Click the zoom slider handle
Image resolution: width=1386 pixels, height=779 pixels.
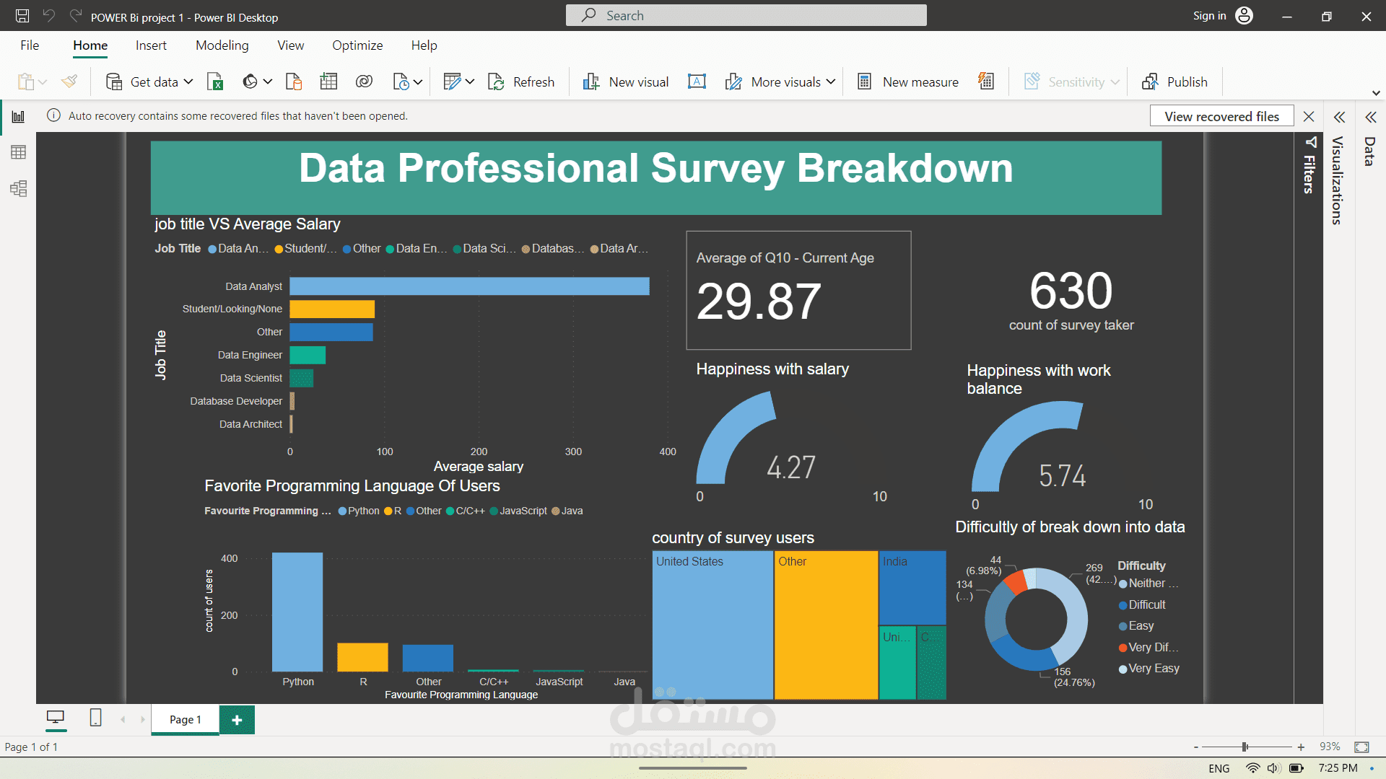coord(1245,747)
